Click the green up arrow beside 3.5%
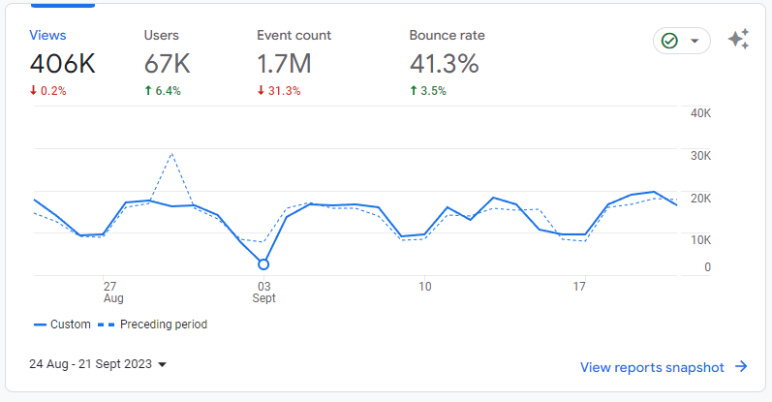The width and height of the screenshot is (772, 402). 414,91
